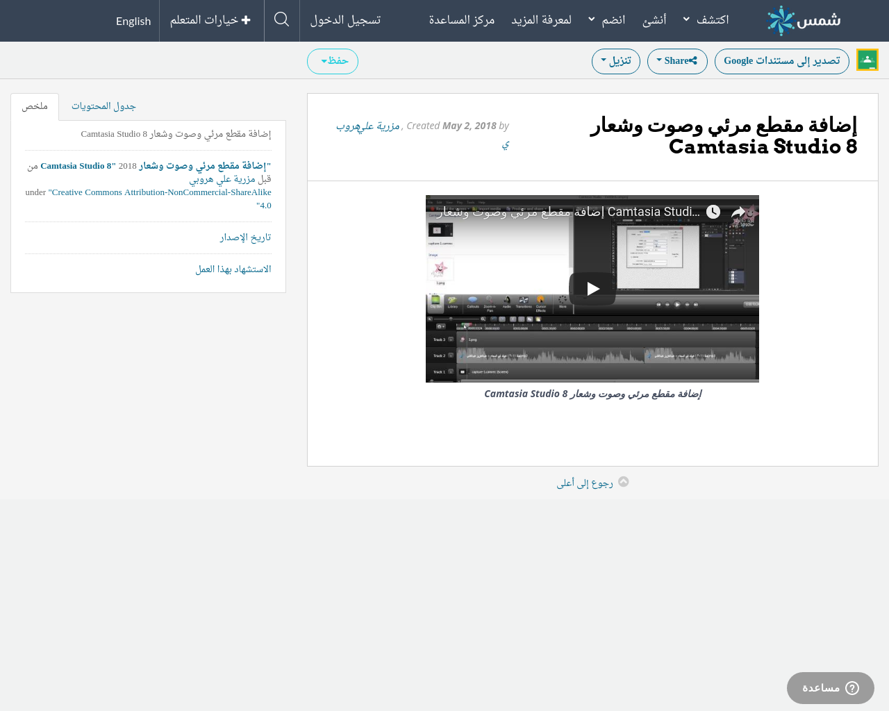Switch to جدول المحتويات tab
Viewport: 889px width, 711px height.
click(x=103, y=106)
